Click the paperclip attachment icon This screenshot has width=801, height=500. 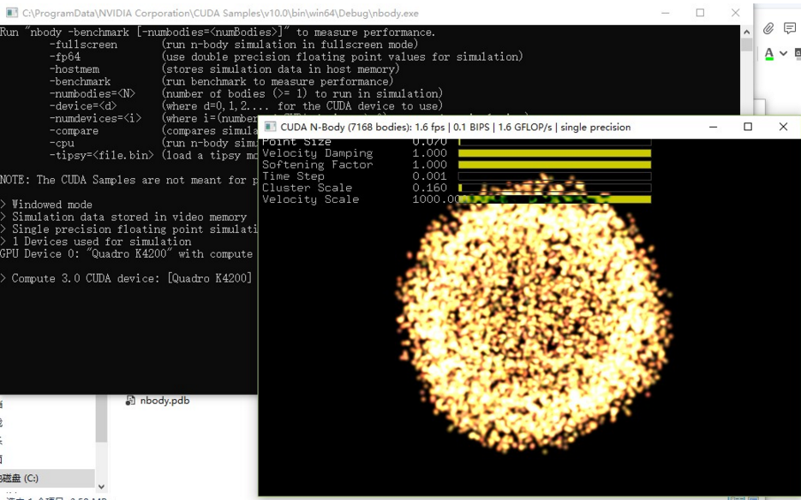coord(768,28)
